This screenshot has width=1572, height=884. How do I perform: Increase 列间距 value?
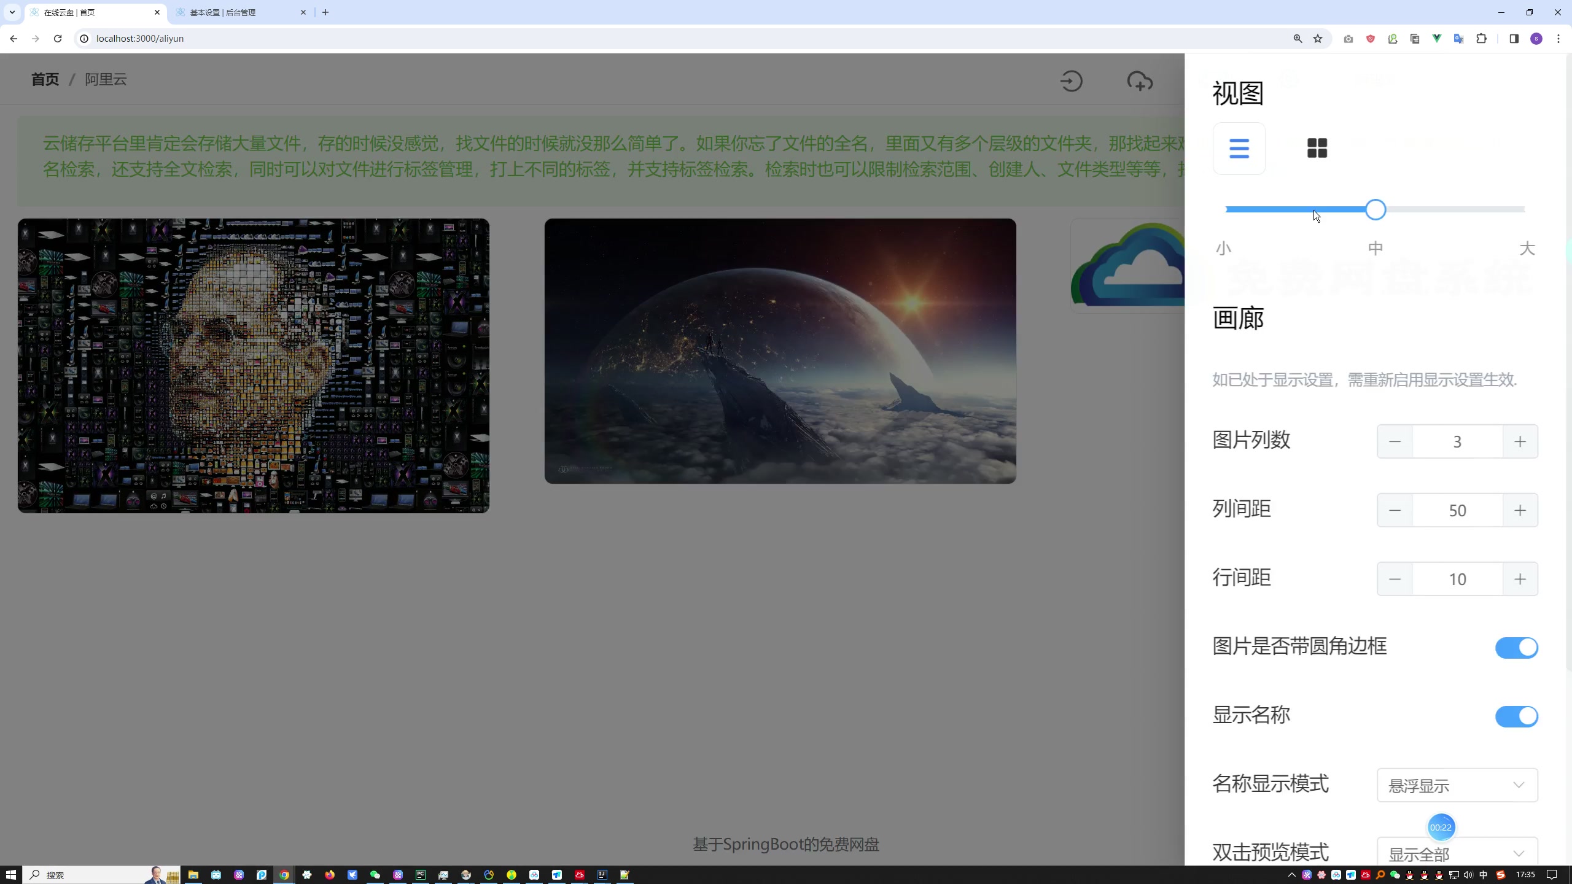[1520, 510]
